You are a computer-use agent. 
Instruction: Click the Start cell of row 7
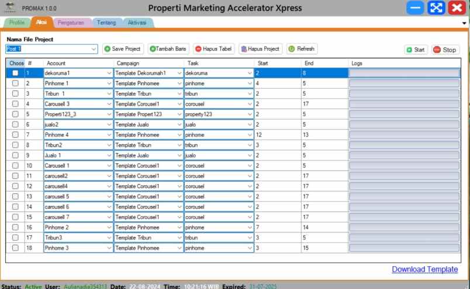(x=277, y=135)
